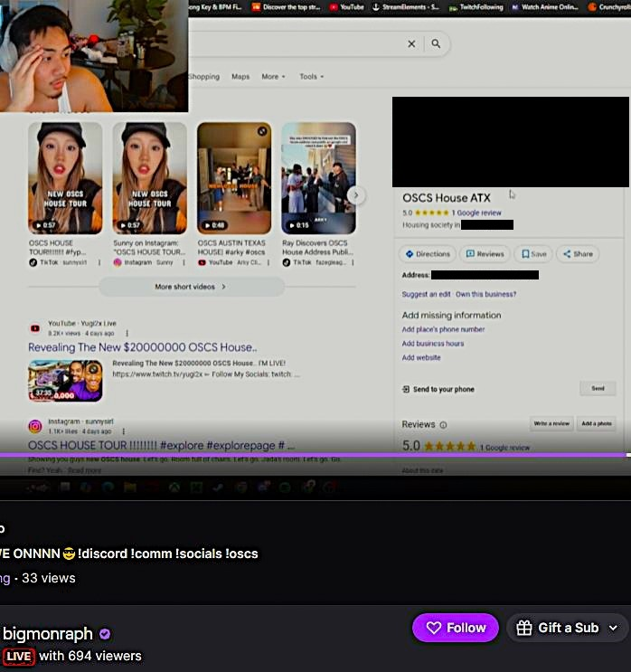
Task: Open the Shopping search tab
Action: pos(204,76)
